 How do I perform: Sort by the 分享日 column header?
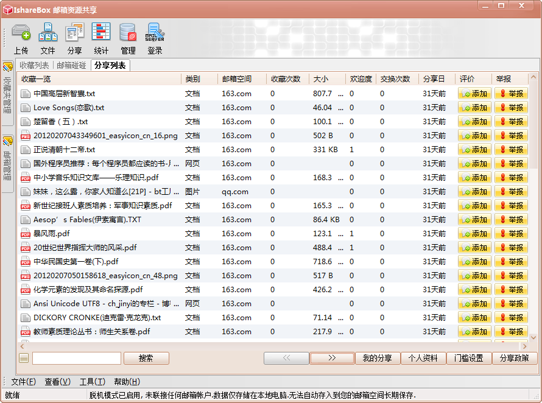point(437,79)
